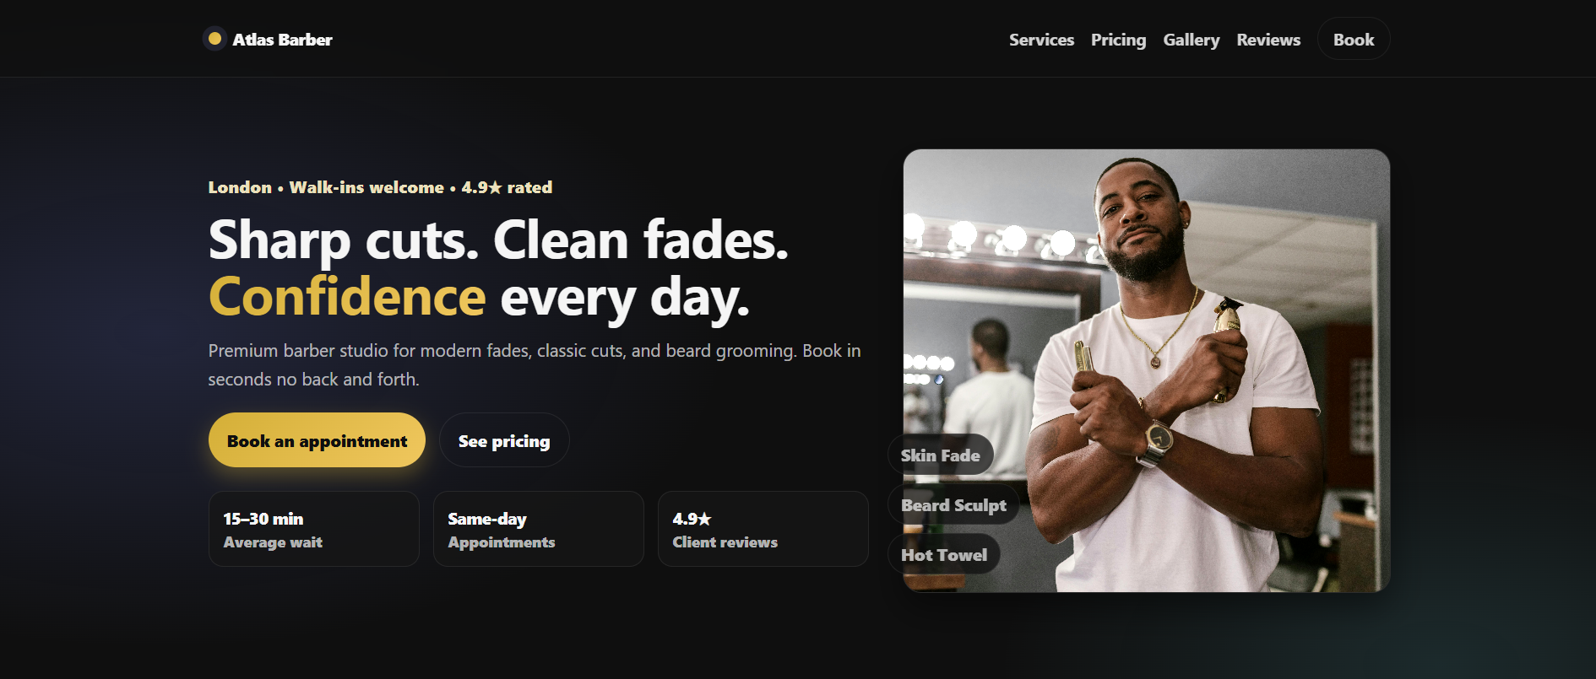1596x679 pixels.
Task: Click the gold dot logo icon
Action: tap(214, 39)
